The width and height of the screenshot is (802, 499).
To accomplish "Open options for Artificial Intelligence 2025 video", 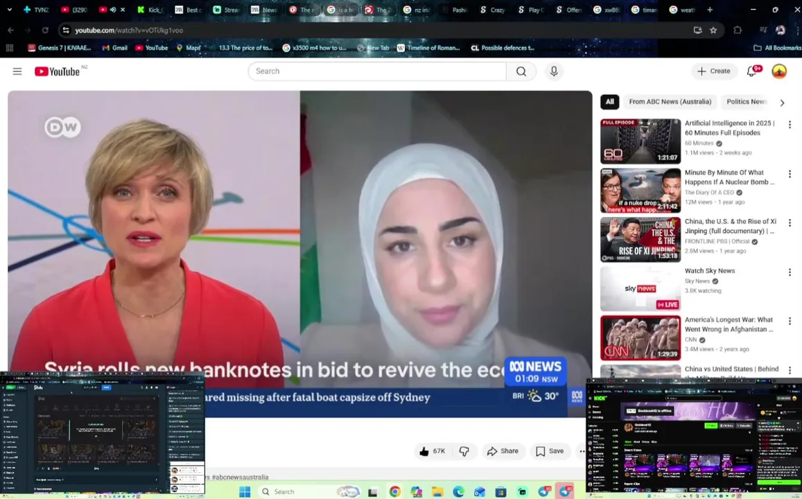I will [x=790, y=124].
